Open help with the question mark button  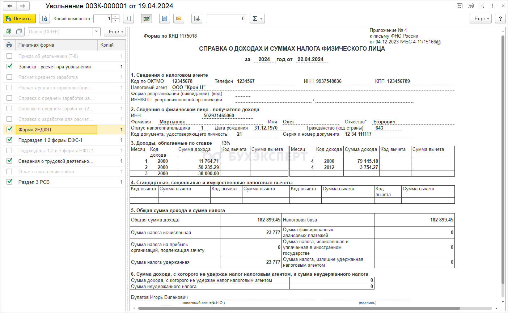tap(500, 18)
